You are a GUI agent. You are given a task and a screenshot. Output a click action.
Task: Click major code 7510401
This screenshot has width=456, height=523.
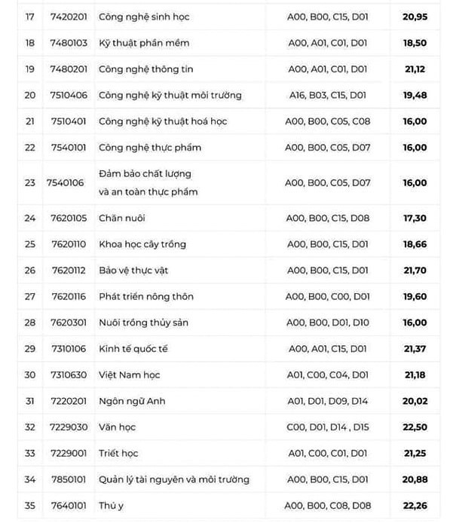(x=69, y=121)
